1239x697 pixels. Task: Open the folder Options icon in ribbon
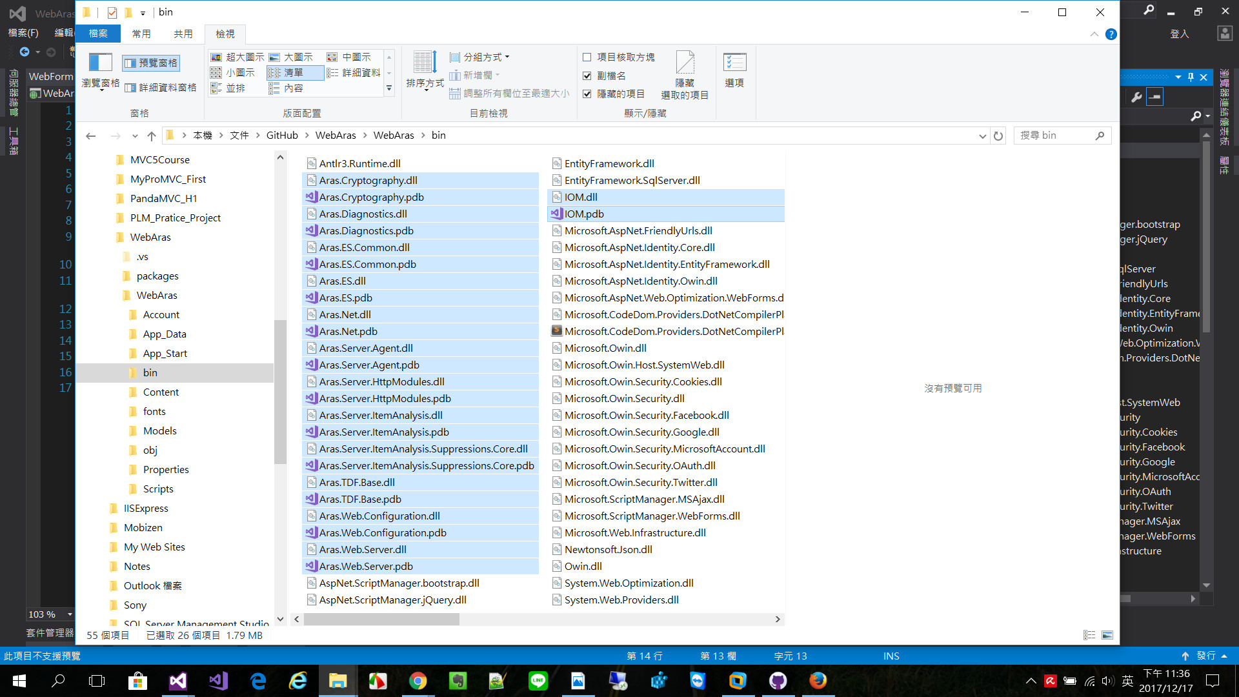pyautogui.click(x=734, y=63)
